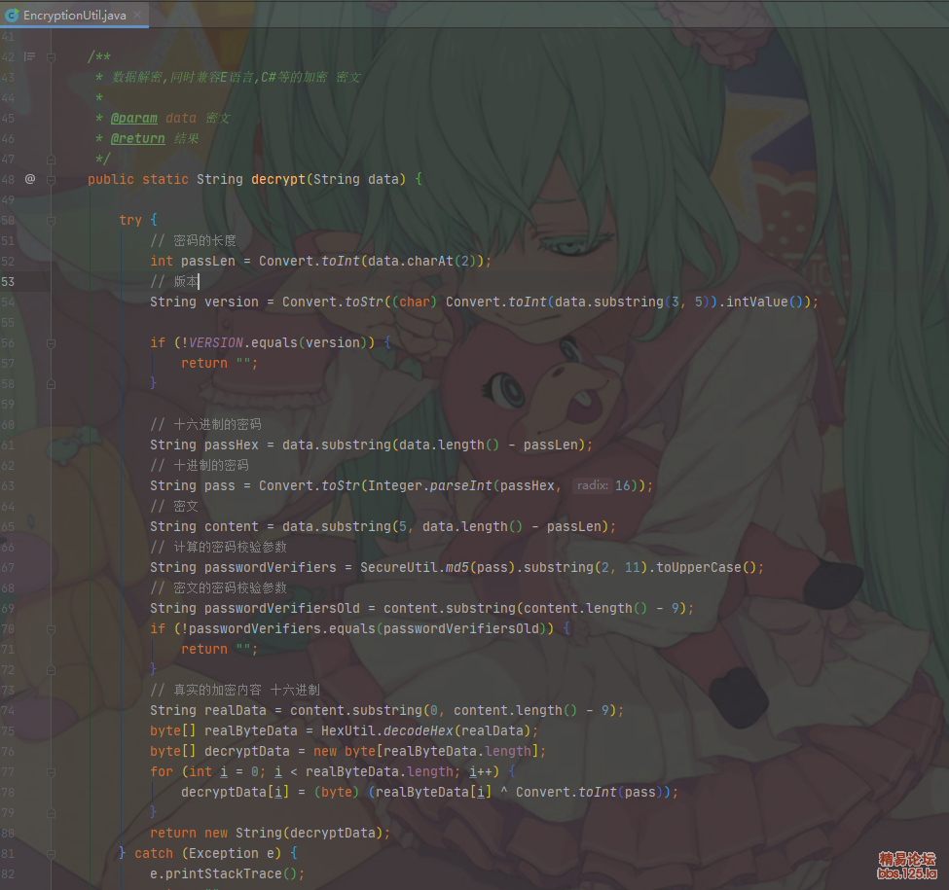Fold the passwordVerifiers if-block at line 70
949x890 pixels.
51,629
